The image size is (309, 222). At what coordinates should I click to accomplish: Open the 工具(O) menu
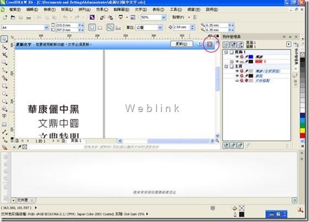(x=176, y=9)
